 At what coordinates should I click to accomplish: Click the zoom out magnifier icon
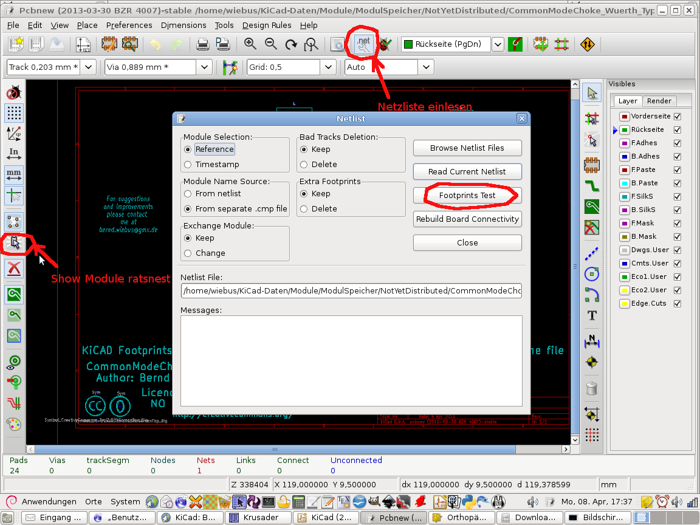[x=270, y=44]
